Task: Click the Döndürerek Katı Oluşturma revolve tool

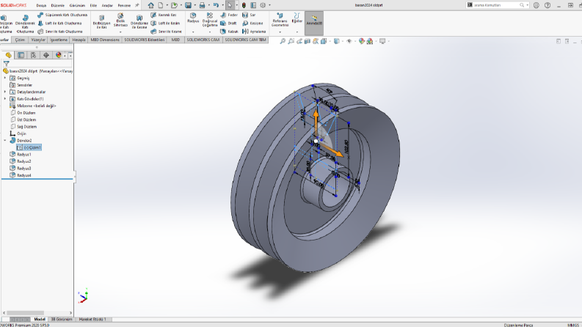Action: (25, 23)
